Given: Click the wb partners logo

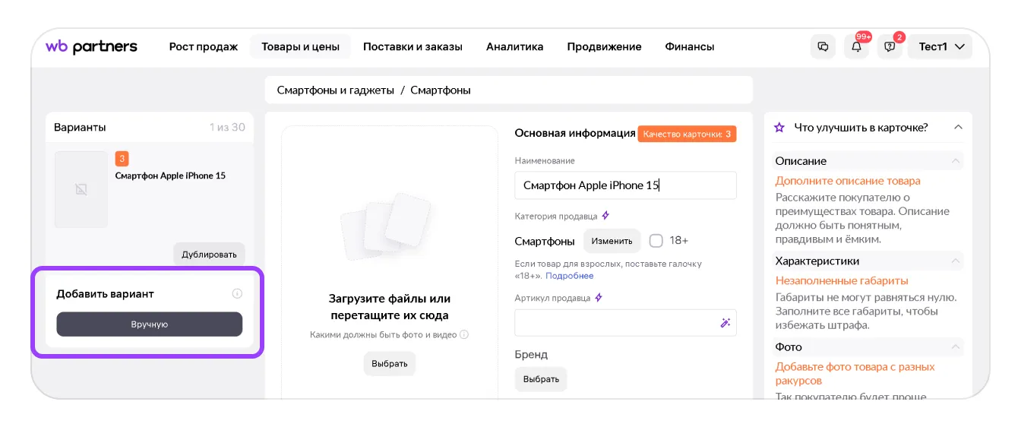Looking at the screenshot, I should pyautogui.click(x=91, y=47).
